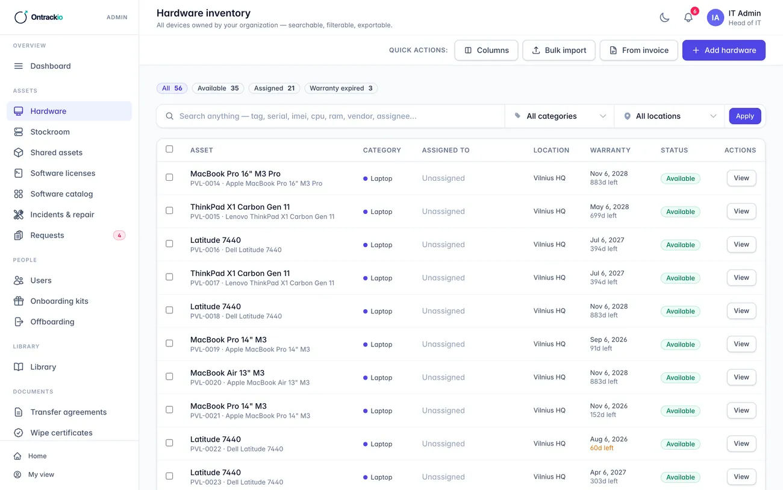Click the location pin icon

coord(627,116)
